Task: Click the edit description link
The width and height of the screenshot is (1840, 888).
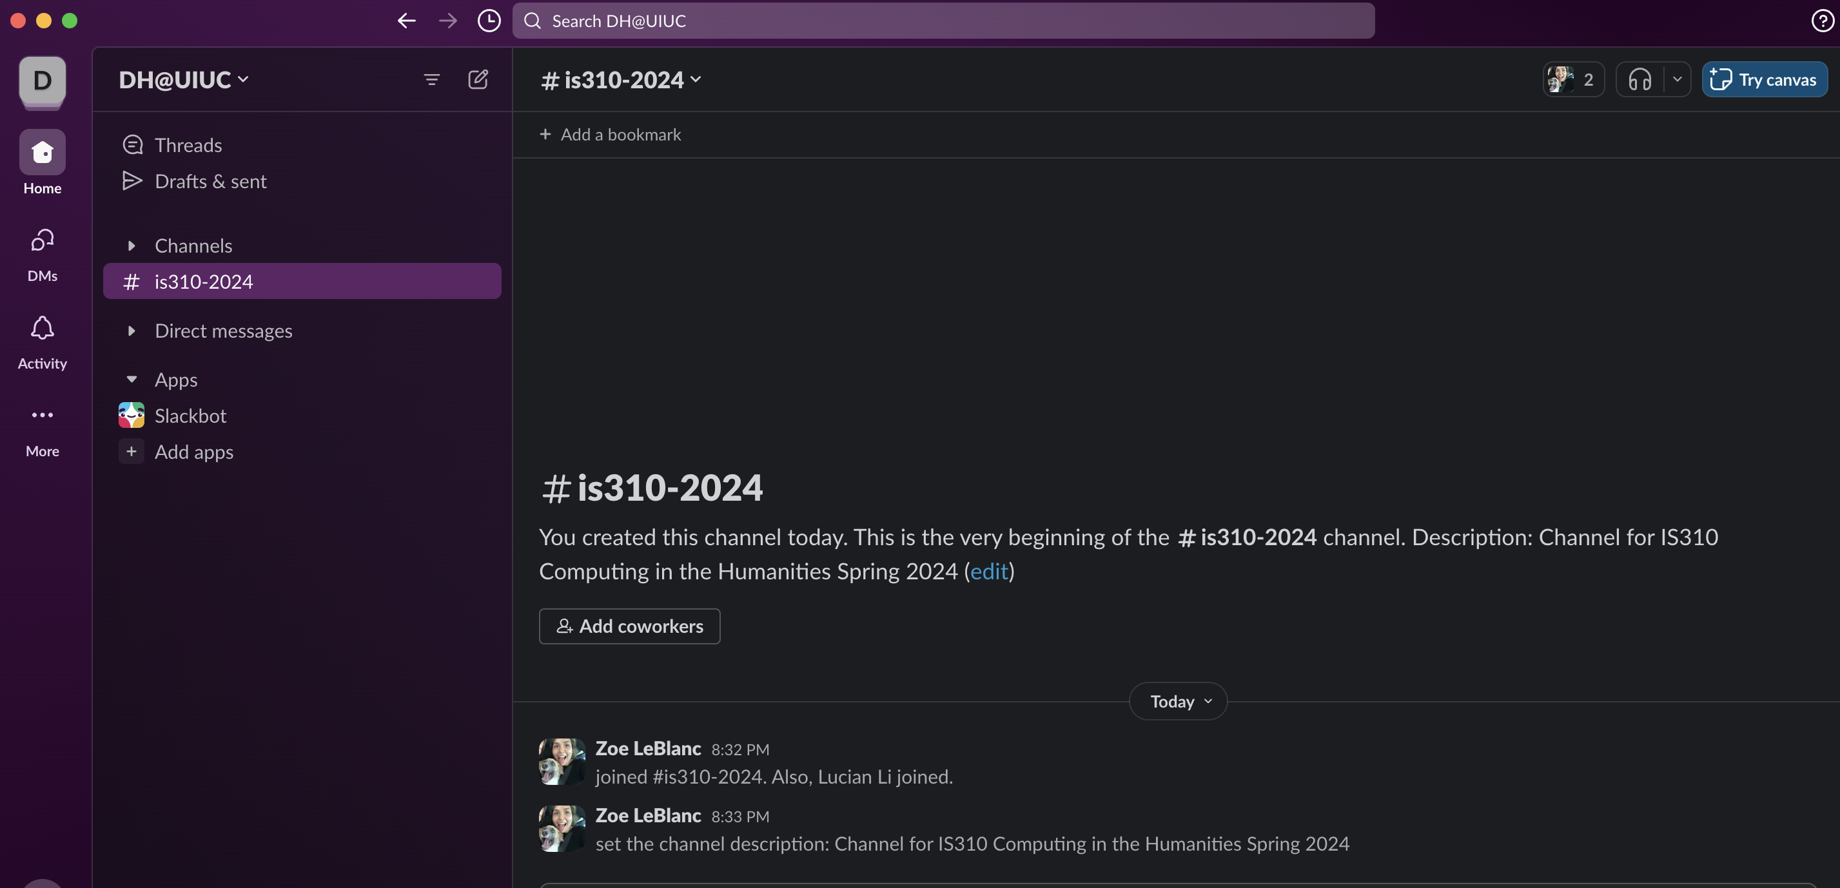Action: pyautogui.click(x=988, y=571)
